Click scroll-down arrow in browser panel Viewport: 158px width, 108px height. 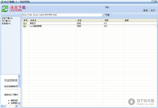click(19, 103)
